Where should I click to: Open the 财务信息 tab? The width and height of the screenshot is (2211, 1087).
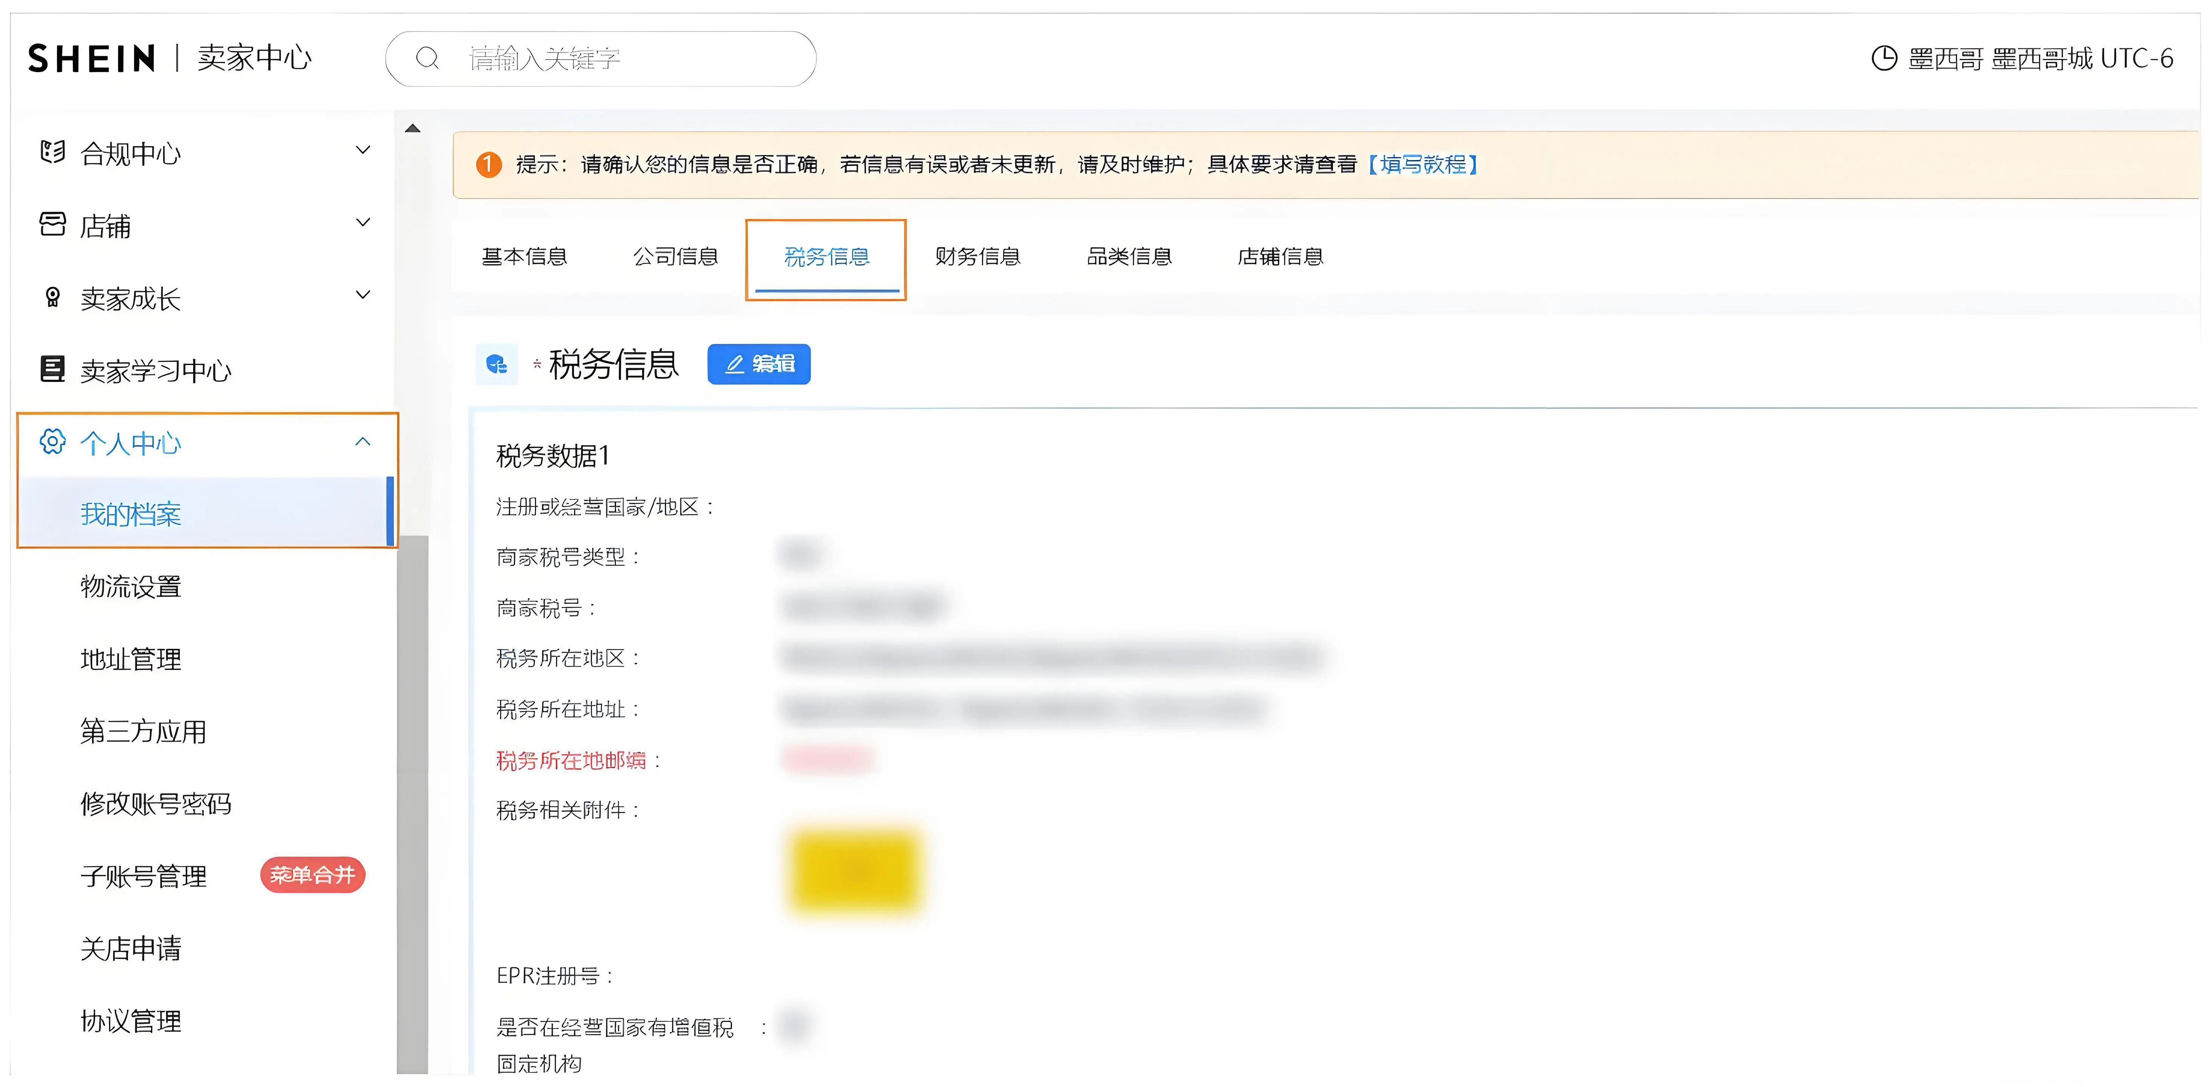point(978,257)
